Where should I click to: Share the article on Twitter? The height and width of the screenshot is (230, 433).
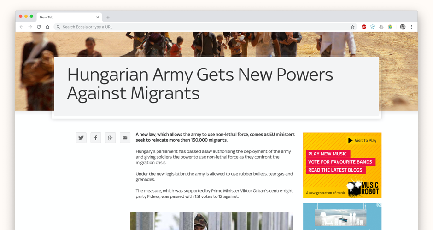coord(81,138)
